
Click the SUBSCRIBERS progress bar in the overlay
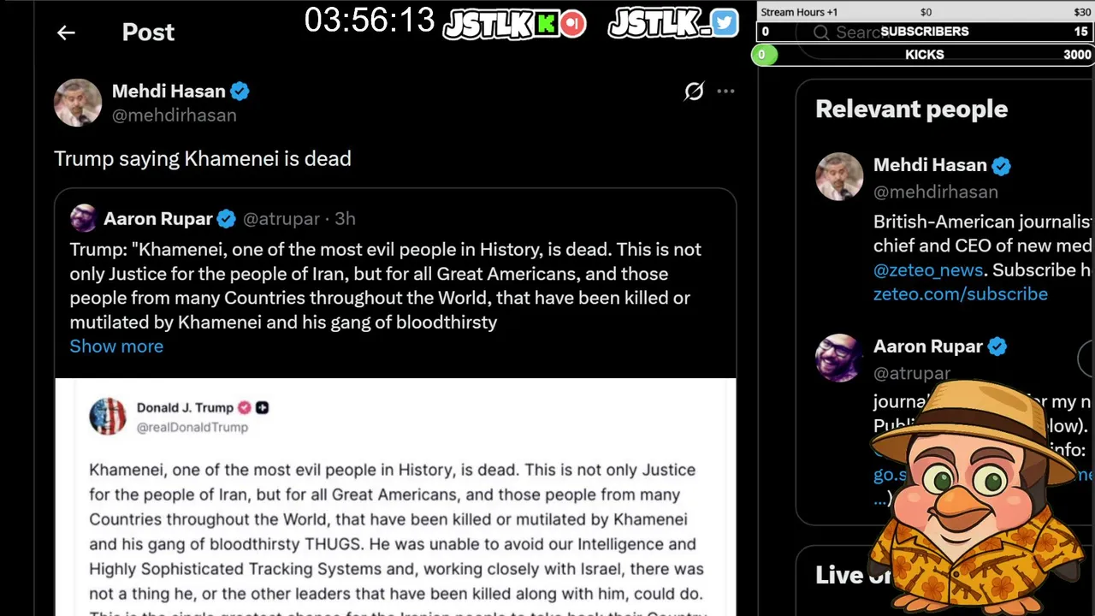(x=924, y=32)
